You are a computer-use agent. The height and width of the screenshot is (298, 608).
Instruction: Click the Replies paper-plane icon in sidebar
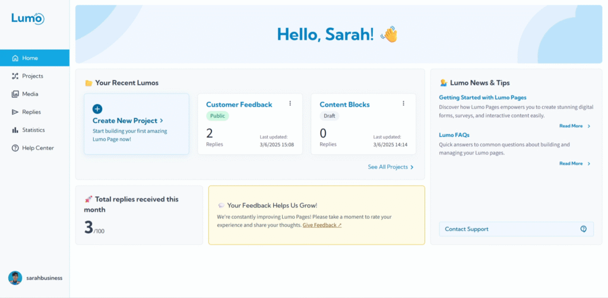coord(15,112)
